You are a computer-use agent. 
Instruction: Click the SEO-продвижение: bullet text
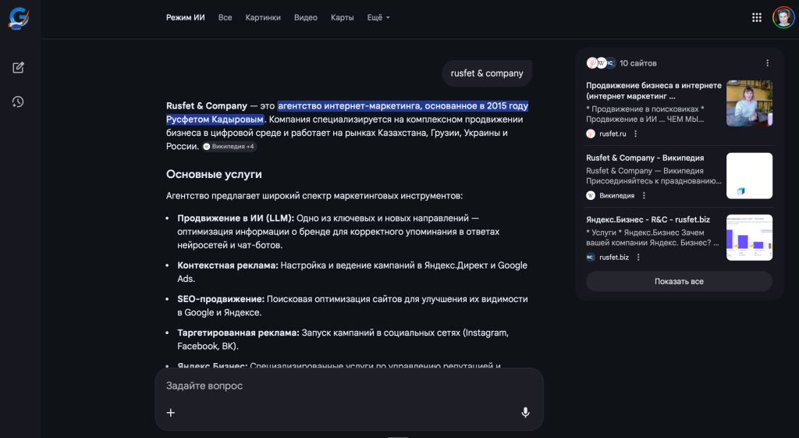[221, 299]
